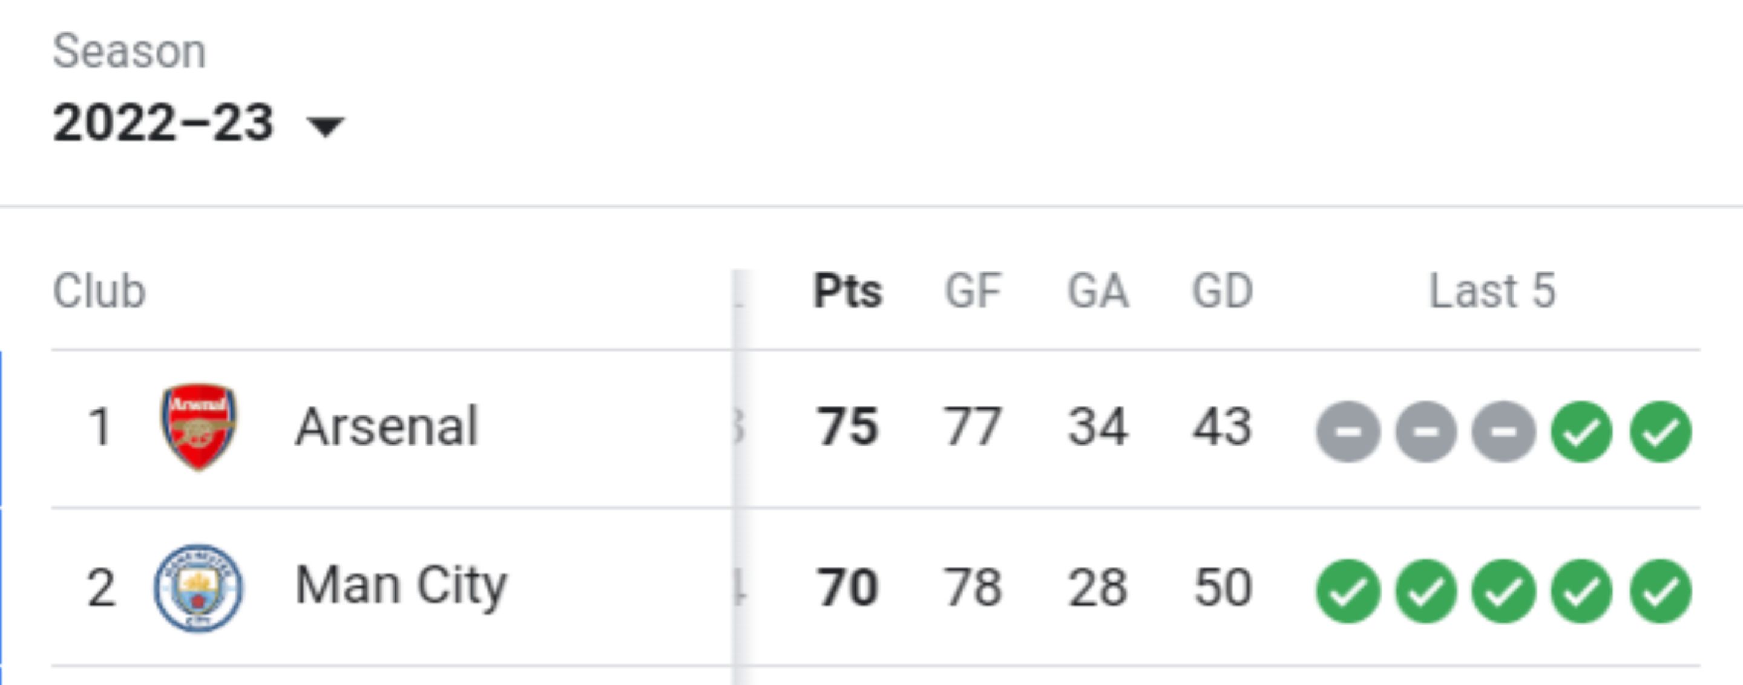Viewport: 1743px width, 685px height.
Task: Click the Last 5 column header
Action: 1492,291
